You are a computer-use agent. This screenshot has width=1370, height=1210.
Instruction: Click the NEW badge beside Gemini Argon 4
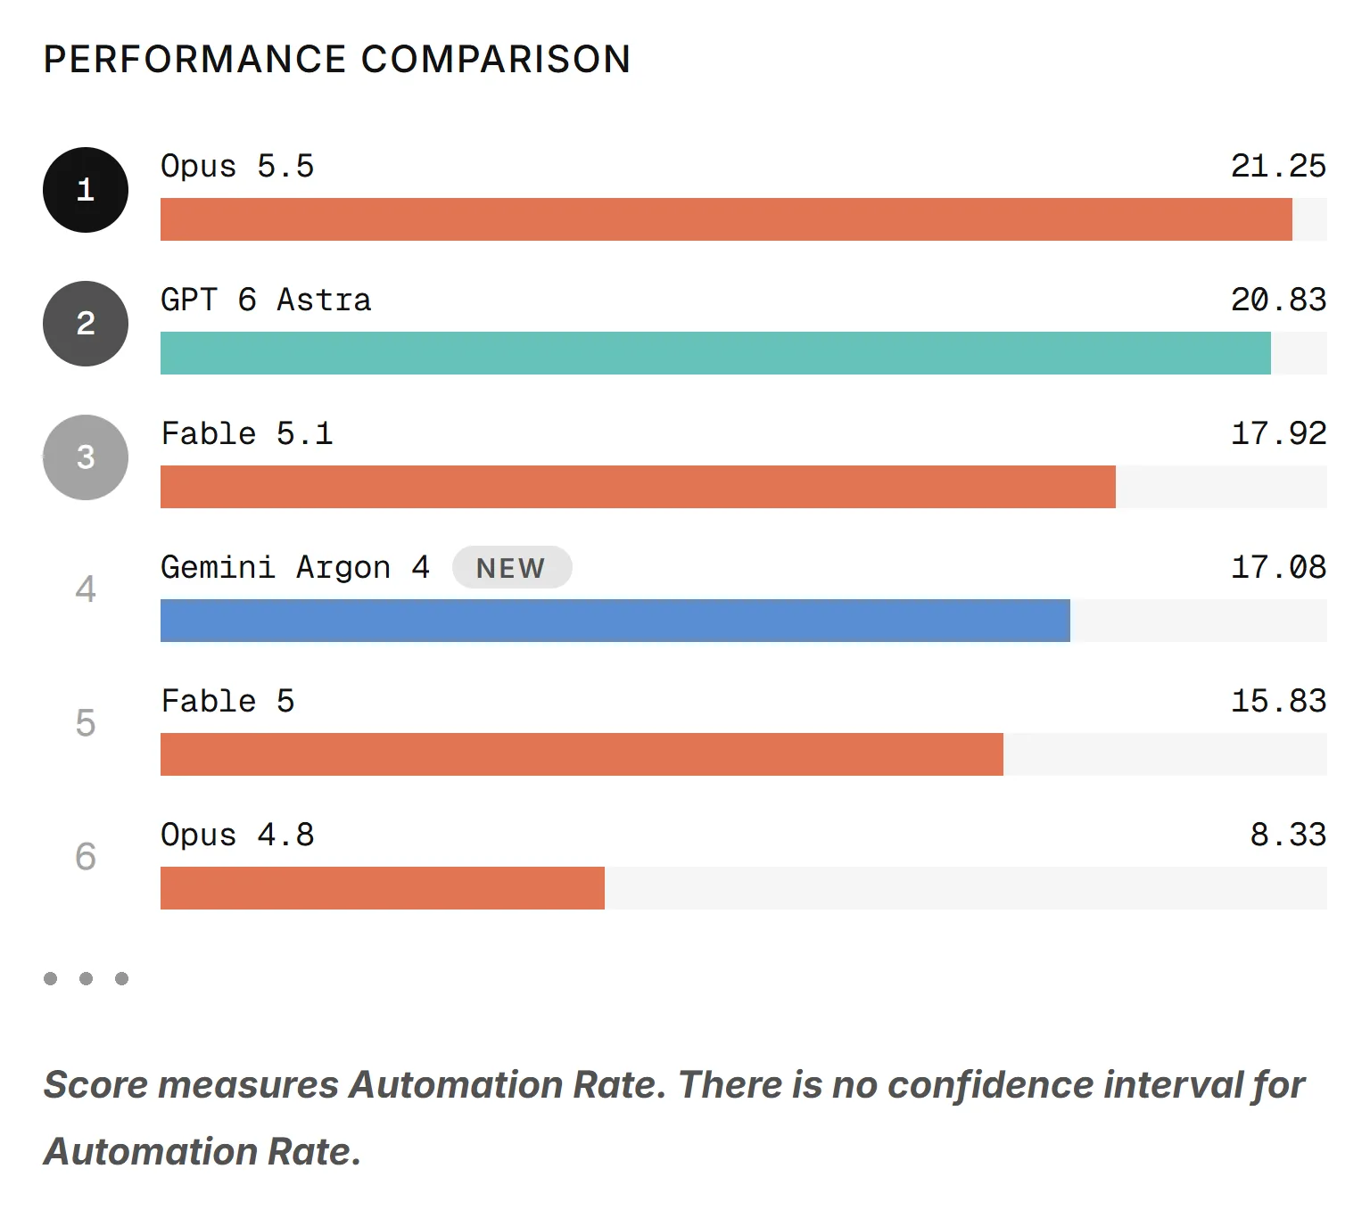click(512, 567)
